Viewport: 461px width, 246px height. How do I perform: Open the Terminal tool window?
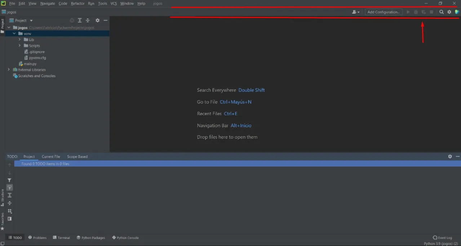[61, 238]
